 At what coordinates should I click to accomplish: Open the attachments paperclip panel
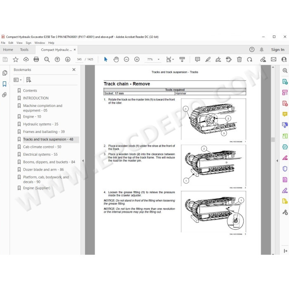tap(5, 95)
